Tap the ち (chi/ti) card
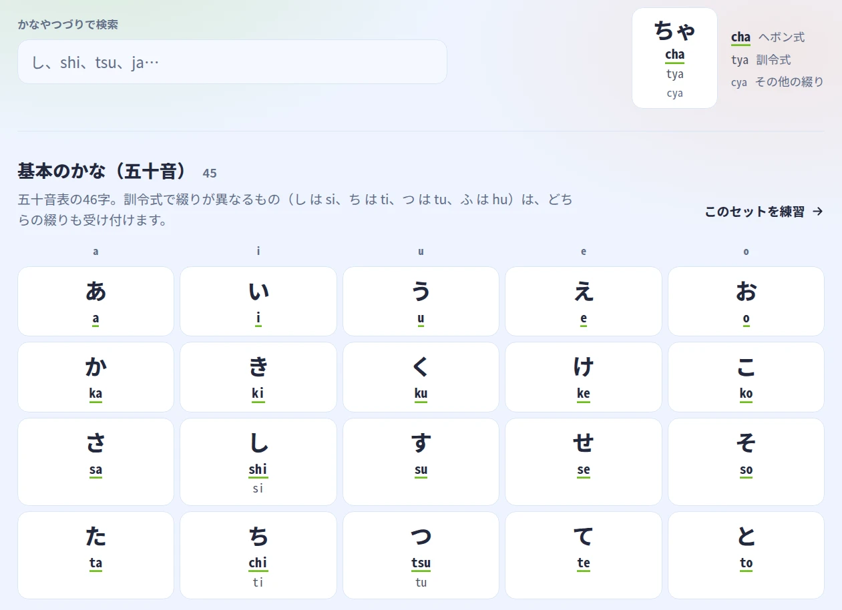842x610 pixels. [x=258, y=555]
